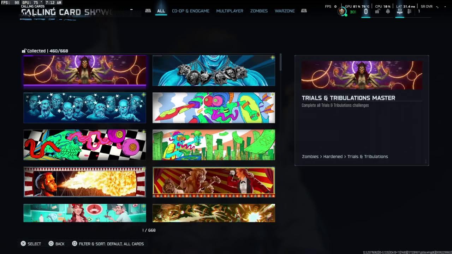Choose the blue figure with silver medallions card
Image resolution: width=452 pixels, height=254 pixels.
tap(214, 71)
